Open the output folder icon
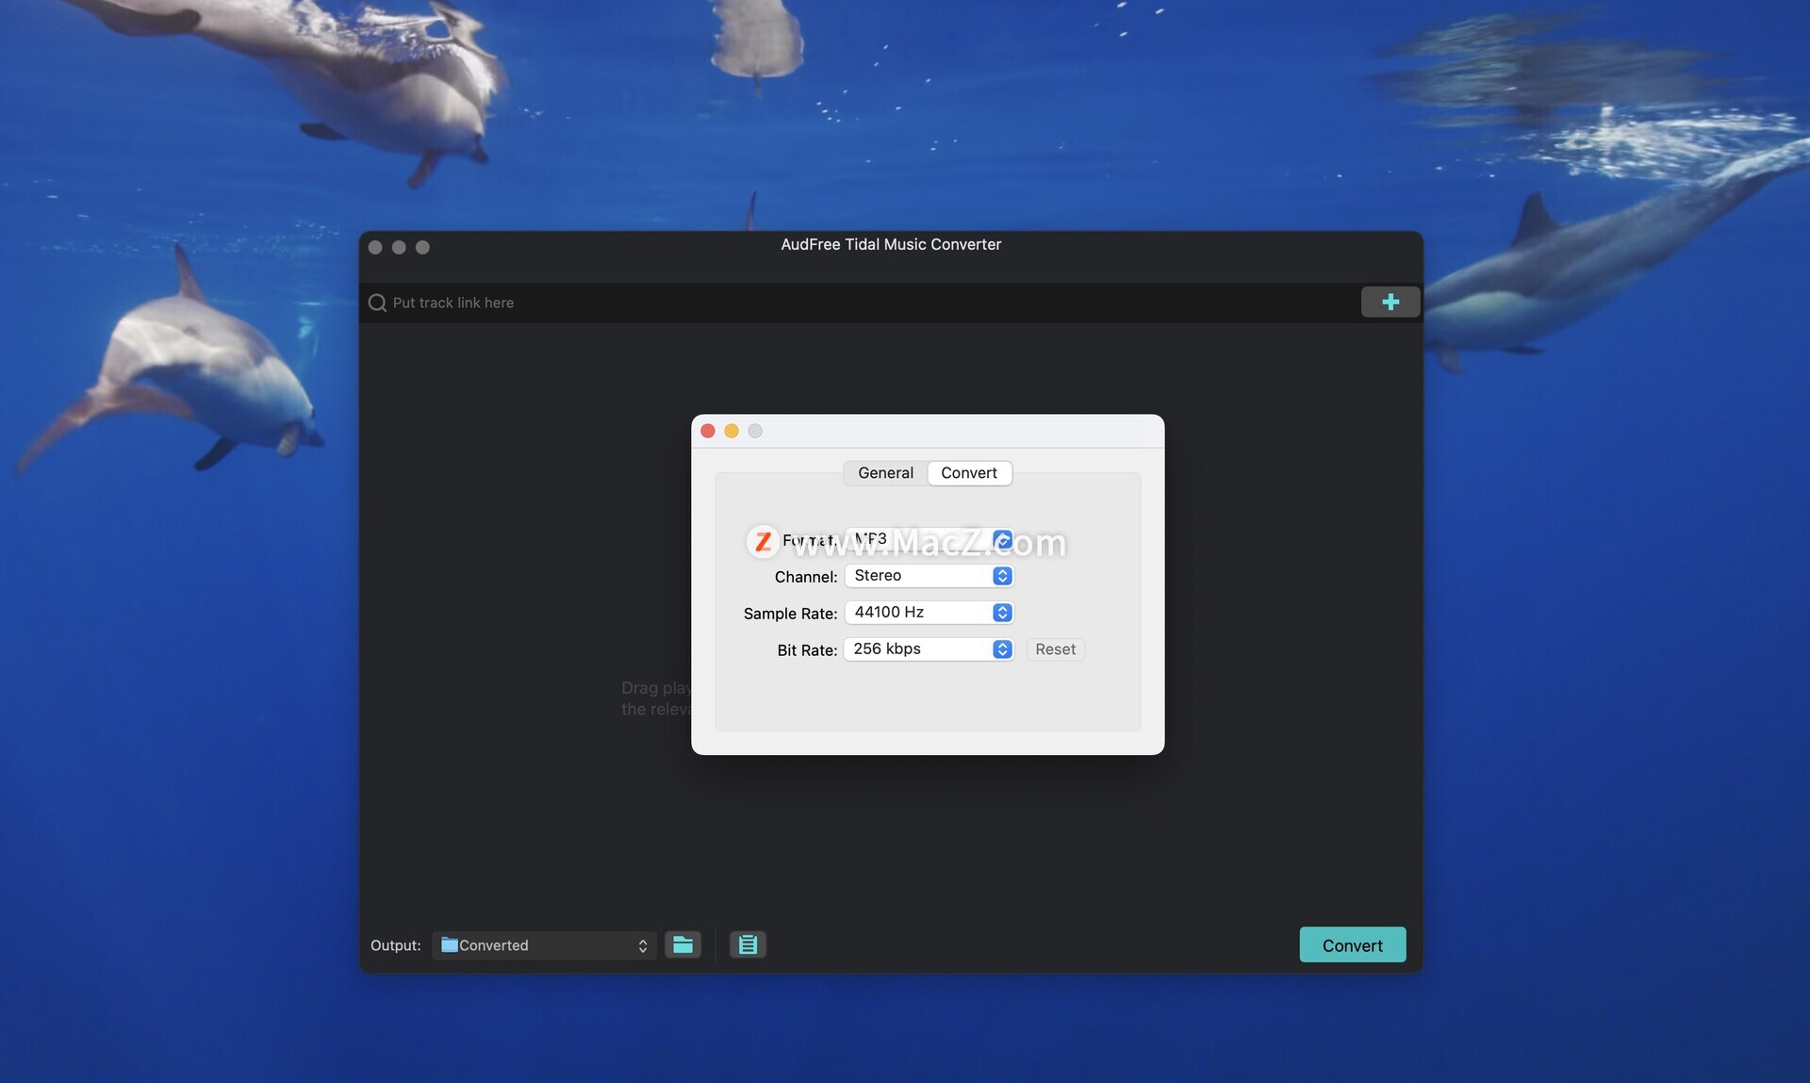The width and height of the screenshot is (1810, 1083). pyautogui.click(x=683, y=944)
